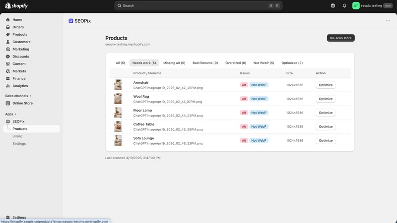
Task: Switch to the All (5) tab
Action: (120, 63)
